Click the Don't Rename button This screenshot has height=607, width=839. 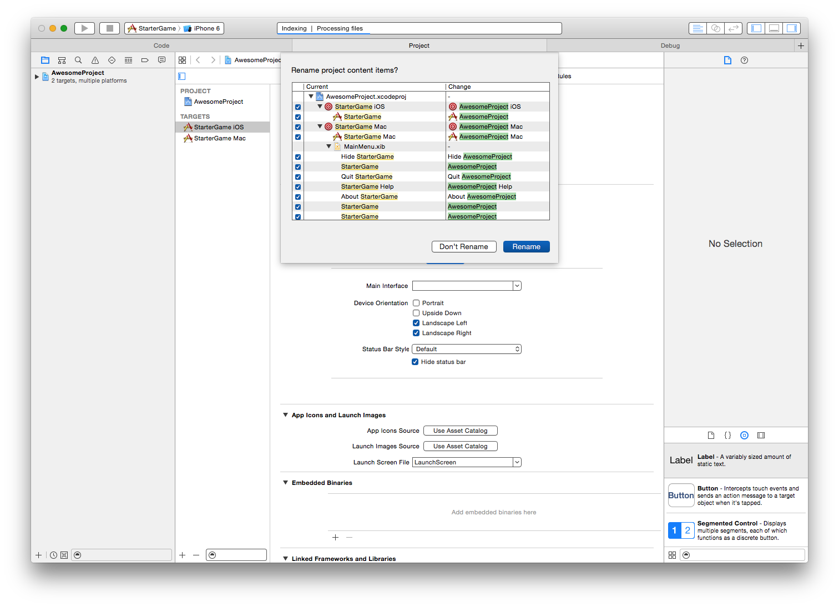[464, 247]
